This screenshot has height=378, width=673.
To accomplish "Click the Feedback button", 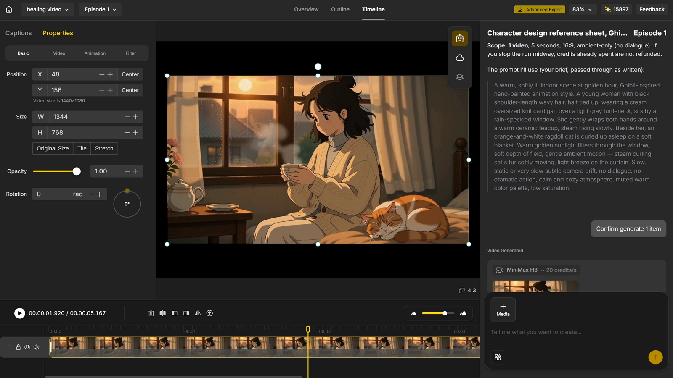I will pos(652,9).
